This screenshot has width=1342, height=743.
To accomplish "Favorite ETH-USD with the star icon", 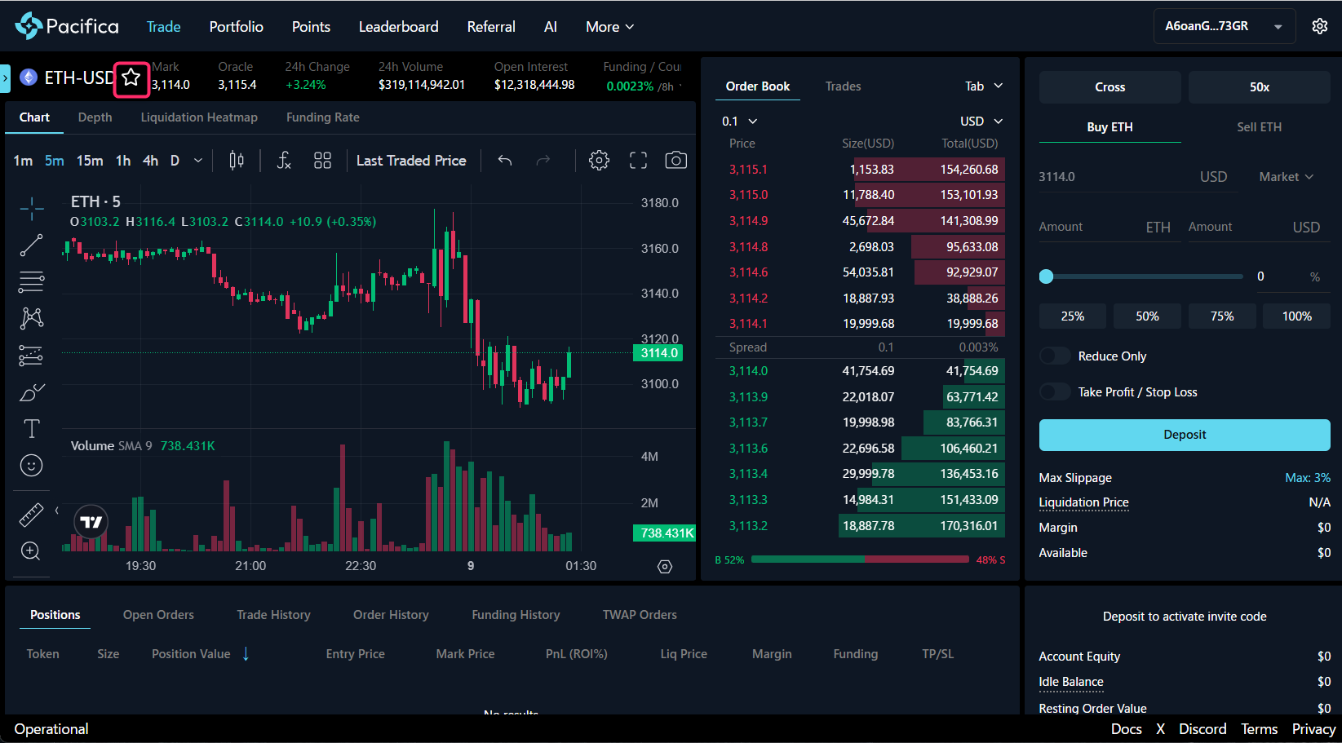I will tap(131, 78).
